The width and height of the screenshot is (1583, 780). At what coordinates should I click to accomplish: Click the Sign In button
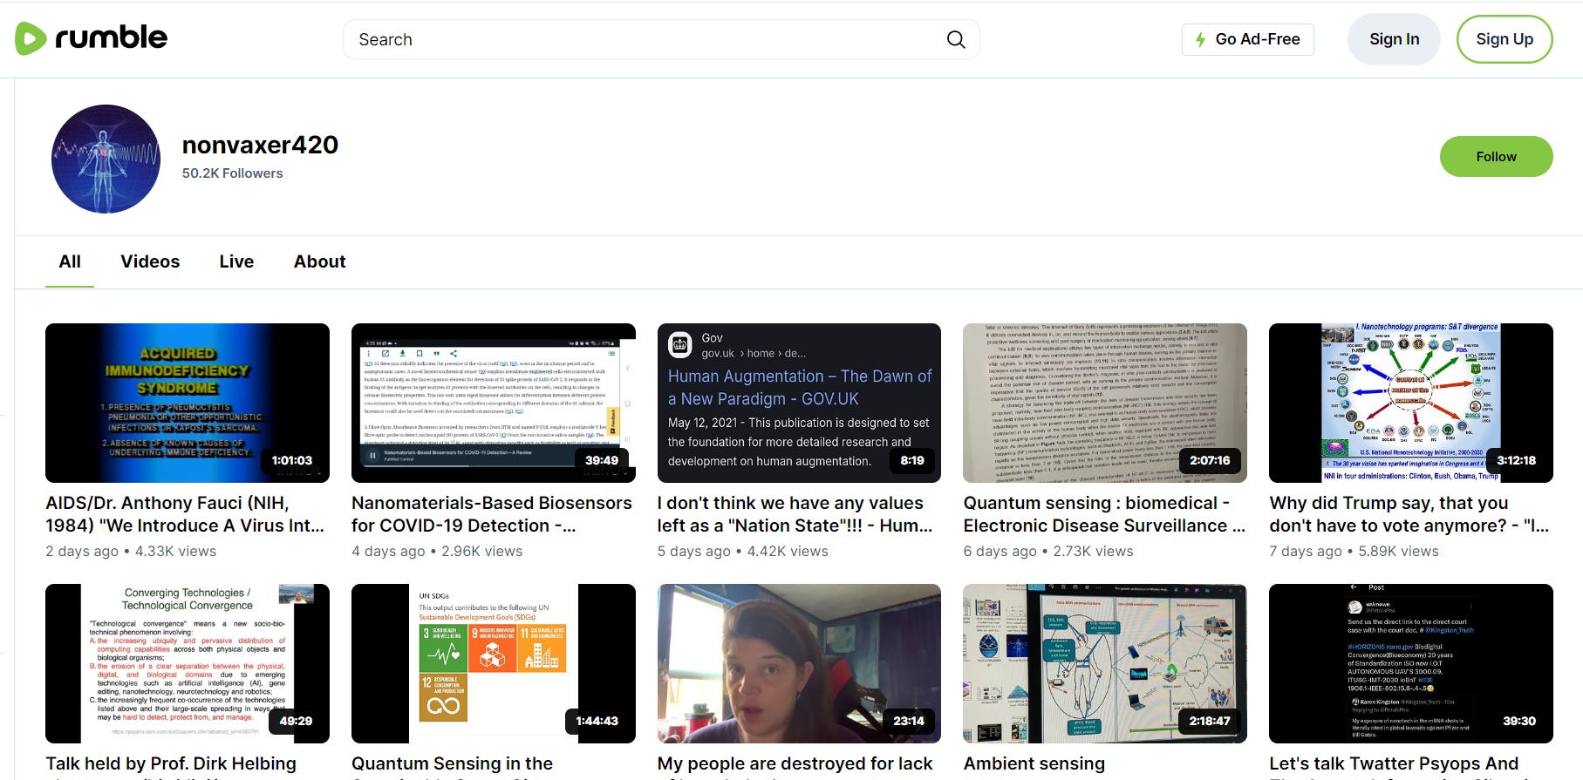pyautogui.click(x=1394, y=39)
